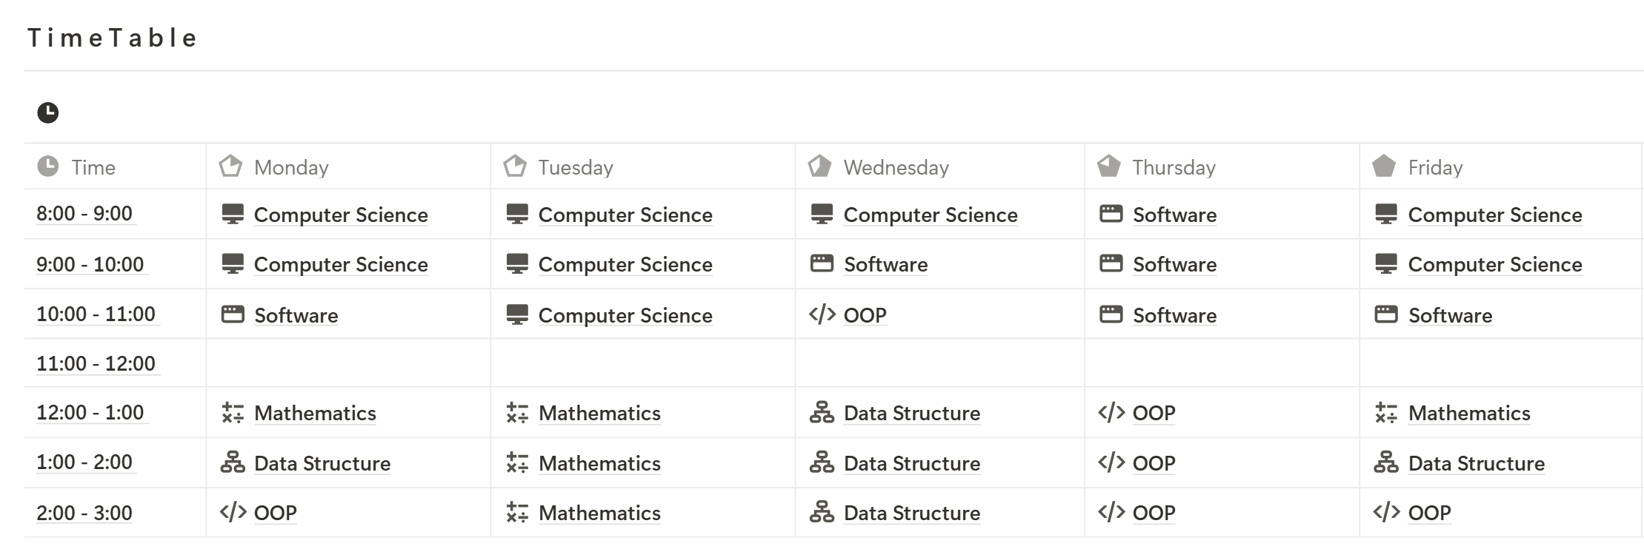Click the pentagon icon beside Monday header
The image size is (1644, 549).
point(230,166)
